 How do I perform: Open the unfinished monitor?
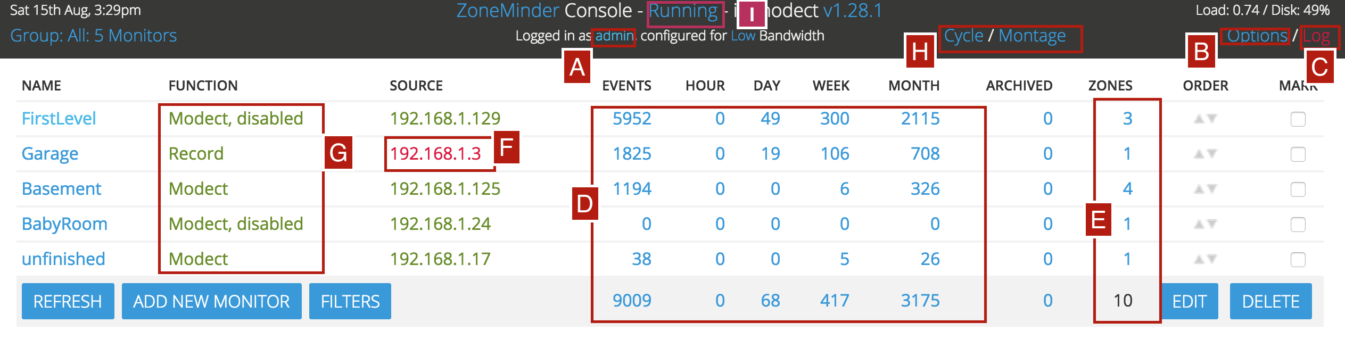click(63, 259)
